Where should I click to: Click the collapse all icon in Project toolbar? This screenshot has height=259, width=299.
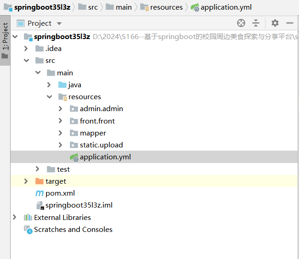256,23
